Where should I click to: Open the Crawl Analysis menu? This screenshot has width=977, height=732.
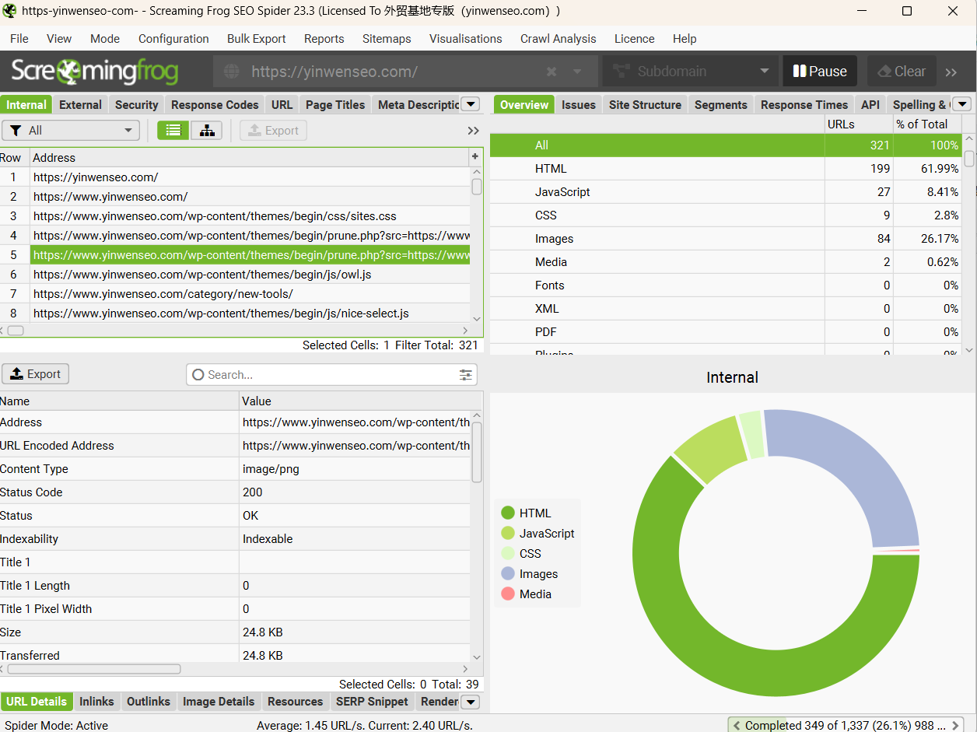coord(558,39)
